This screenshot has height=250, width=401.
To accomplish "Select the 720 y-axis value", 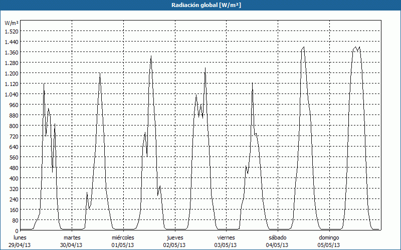I will pyautogui.click(x=13, y=136).
